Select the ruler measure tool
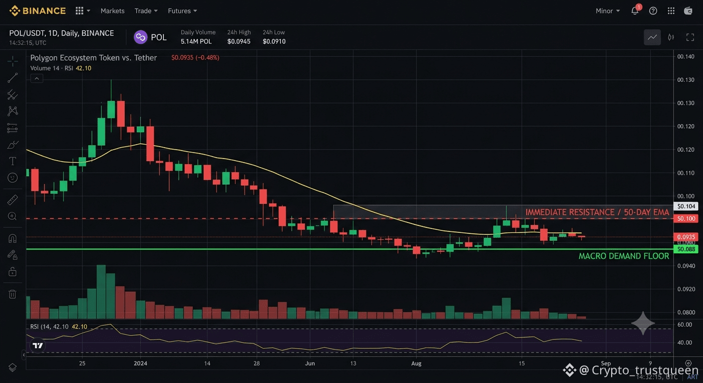This screenshot has height=383, width=703. (x=12, y=200)
